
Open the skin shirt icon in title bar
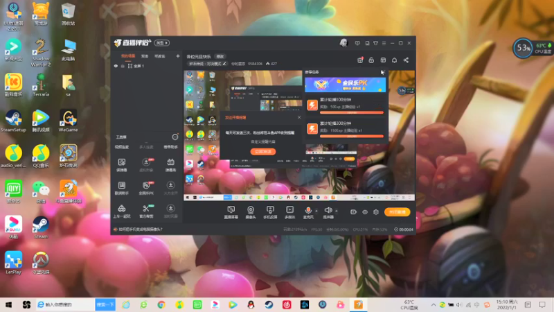375,43
